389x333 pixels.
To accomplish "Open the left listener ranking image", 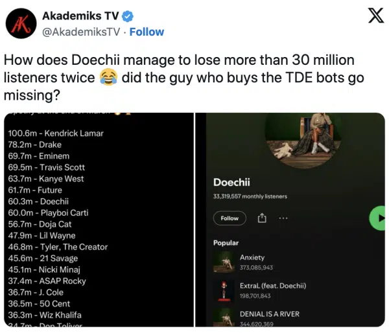I will (97, 220).
